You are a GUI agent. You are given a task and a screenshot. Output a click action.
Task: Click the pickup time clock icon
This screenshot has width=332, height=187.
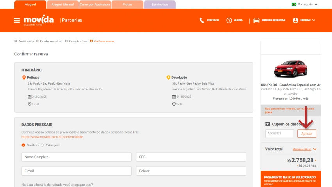[29, 104]
